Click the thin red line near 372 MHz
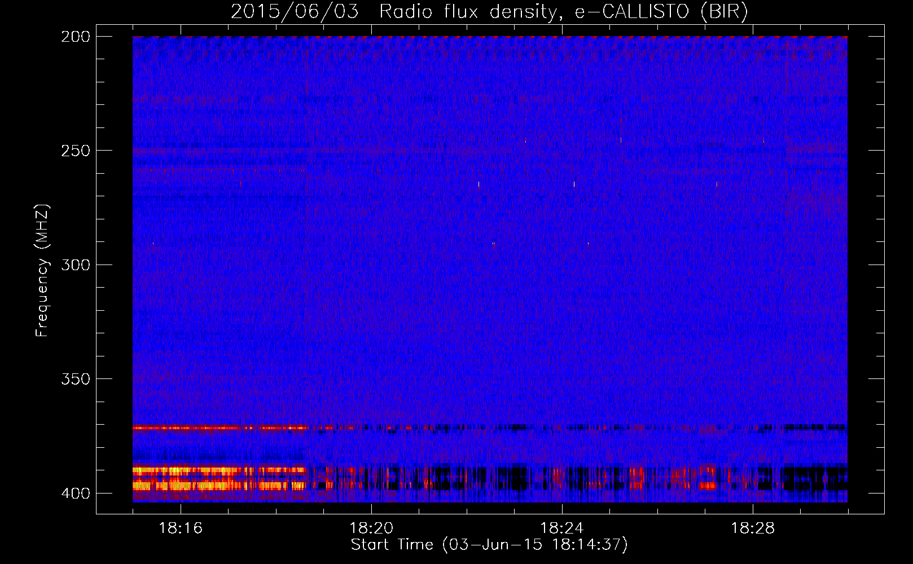The image size is (913, 564). (x=219, y=428)
